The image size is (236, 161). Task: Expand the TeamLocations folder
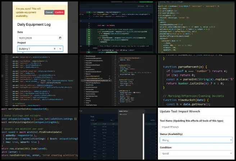pos(90,94)
